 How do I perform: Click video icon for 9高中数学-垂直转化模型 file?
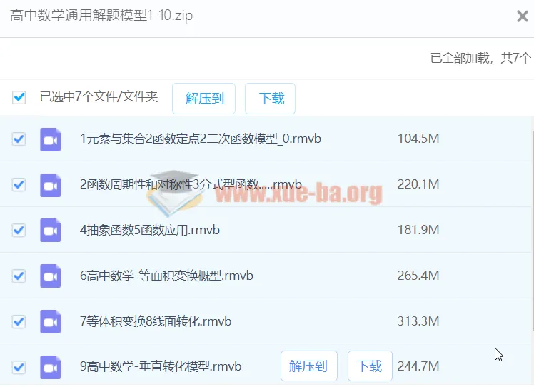(x=51, y=367)
